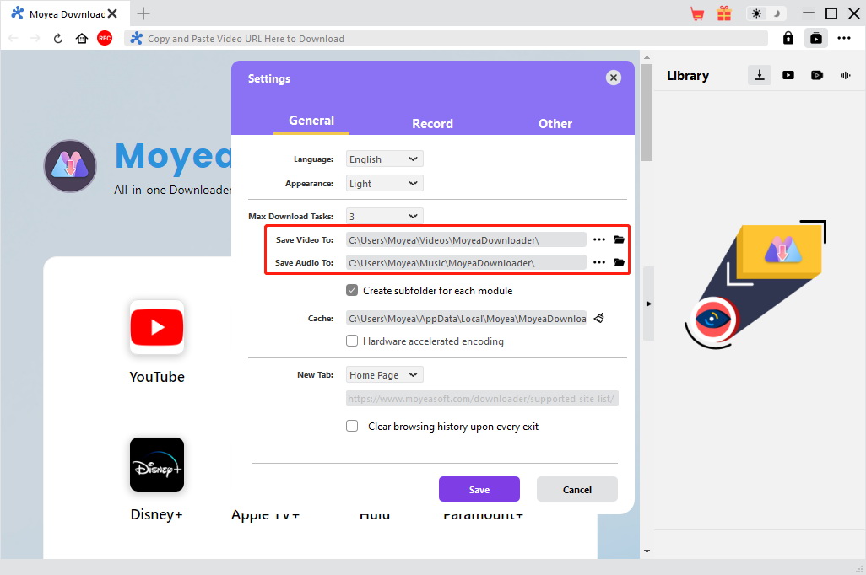This screenshot has height=575, width=866.
Task: Browse for Save Audio To path
Action: tap(599, 262)
